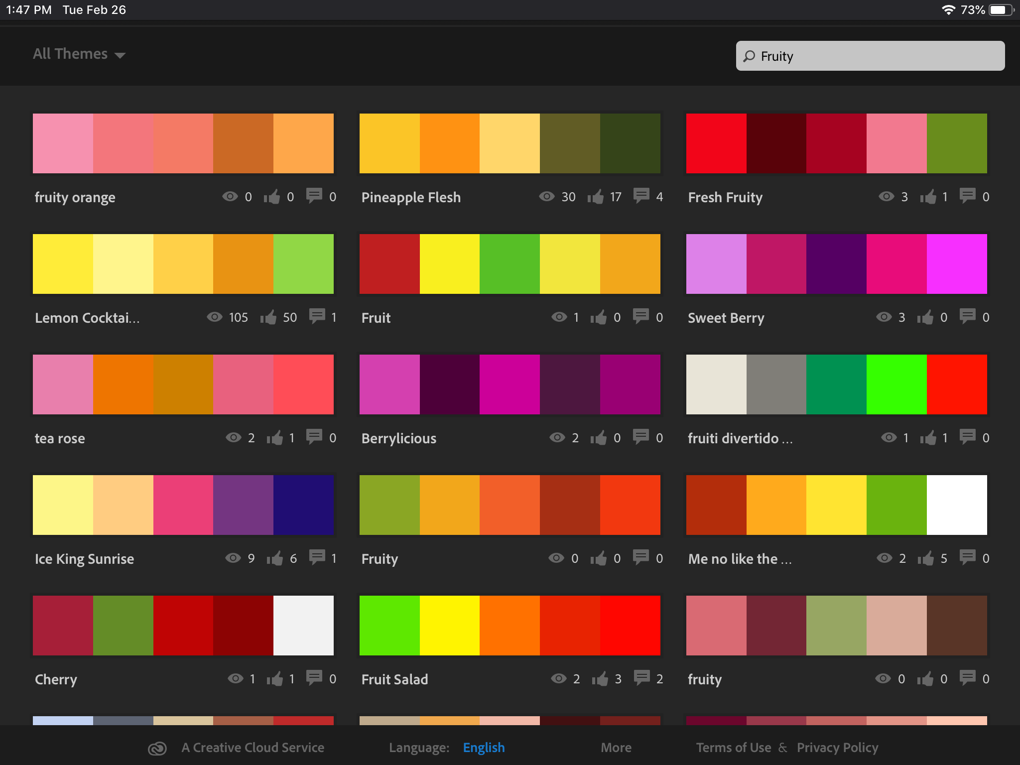
Task: Open comment icon for tea rose
Action: (314, 436)
